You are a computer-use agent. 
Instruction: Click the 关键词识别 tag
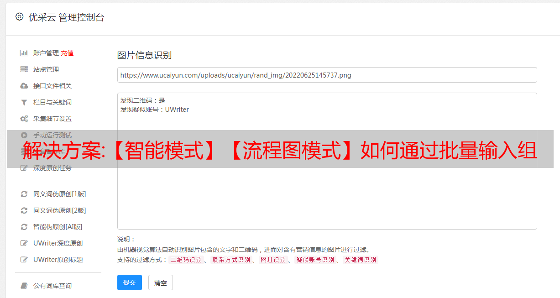[361, 260]
